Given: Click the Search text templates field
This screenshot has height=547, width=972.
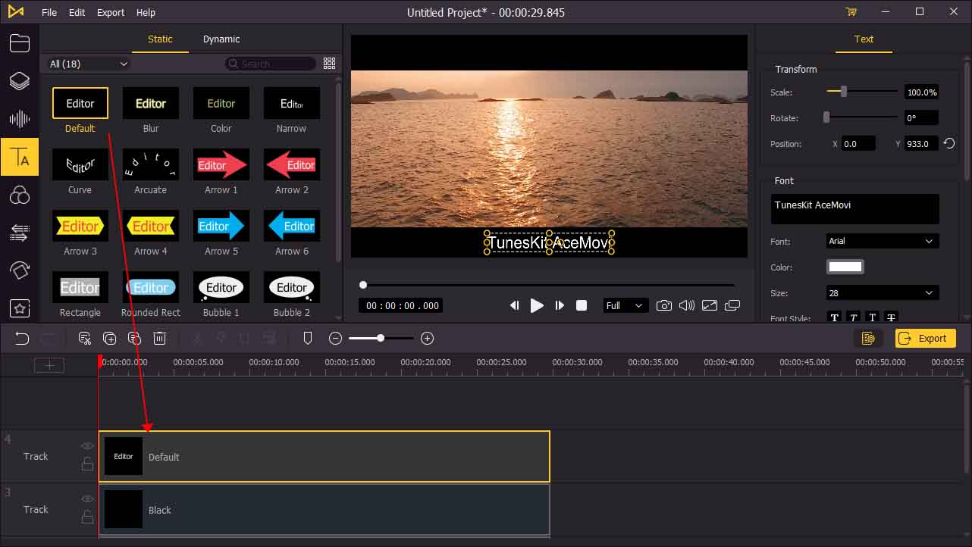Looking at the screenshot, I should tap(271, 64).
